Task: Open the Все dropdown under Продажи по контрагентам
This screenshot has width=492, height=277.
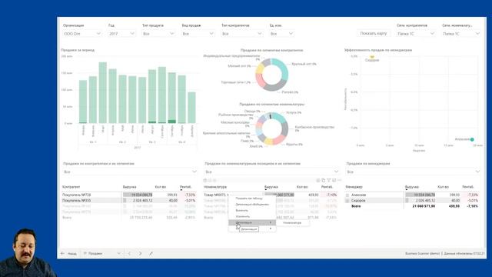Action: point(130,172)
